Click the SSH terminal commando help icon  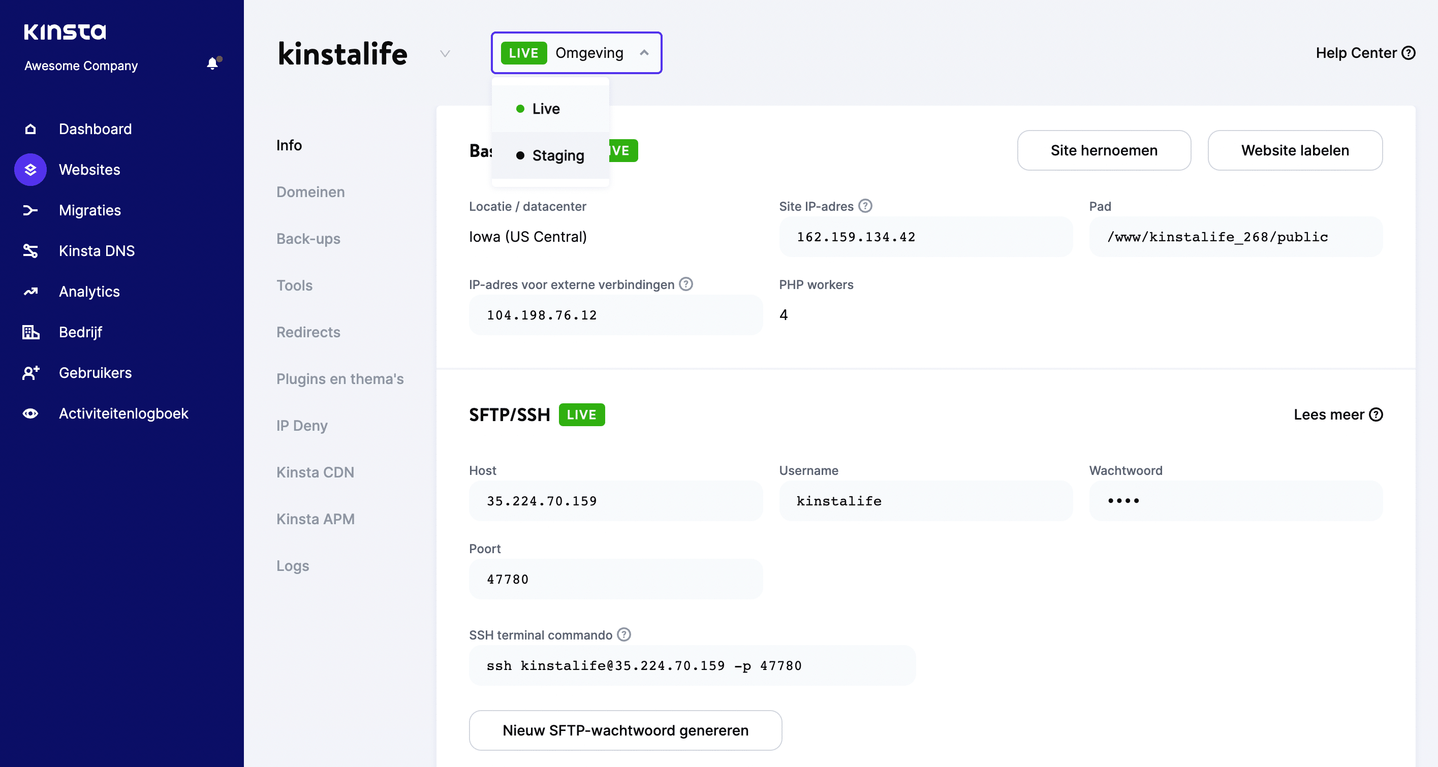click(623, 634)
